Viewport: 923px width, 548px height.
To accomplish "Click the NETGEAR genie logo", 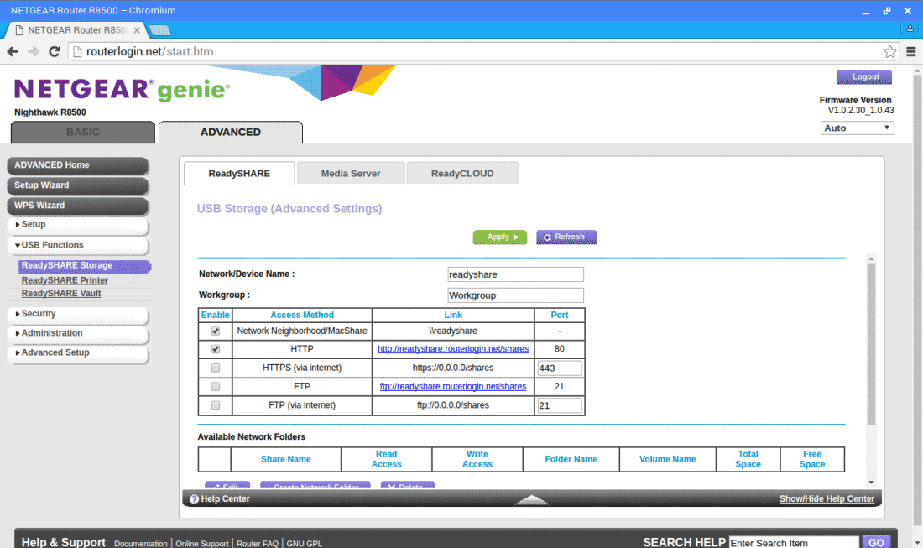I will click(x=122, y=90).
